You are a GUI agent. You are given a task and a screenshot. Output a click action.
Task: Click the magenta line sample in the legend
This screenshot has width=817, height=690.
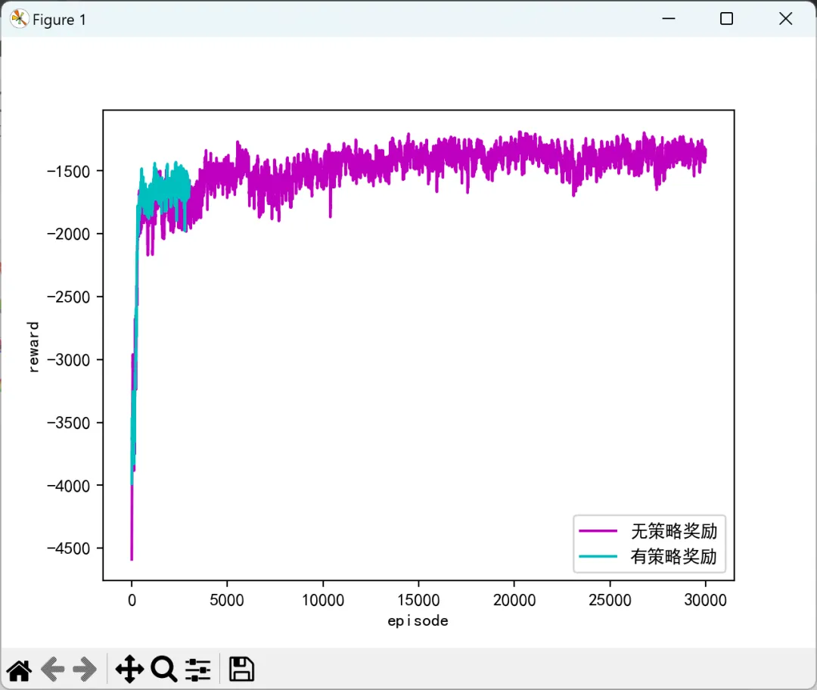598,531
